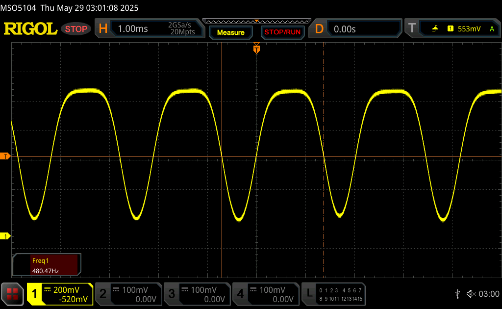Click the date and time header text
The height and width of the screenshot is (309, 502).
pyautogui.click(x=89, y=8)
